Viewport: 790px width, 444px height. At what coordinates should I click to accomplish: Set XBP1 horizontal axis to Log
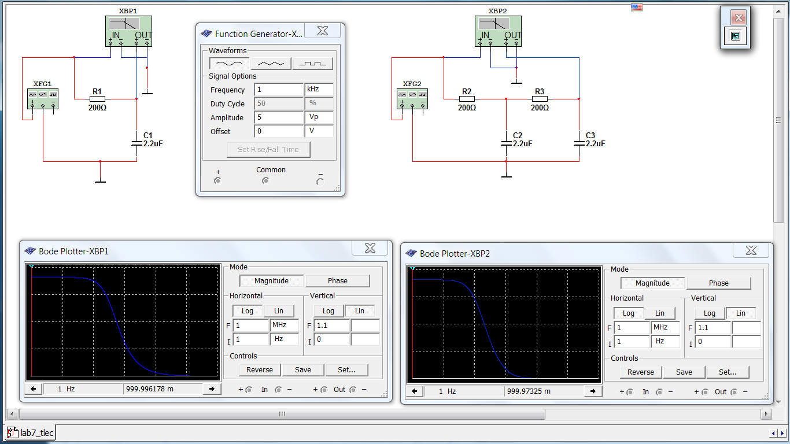(248, 311)
